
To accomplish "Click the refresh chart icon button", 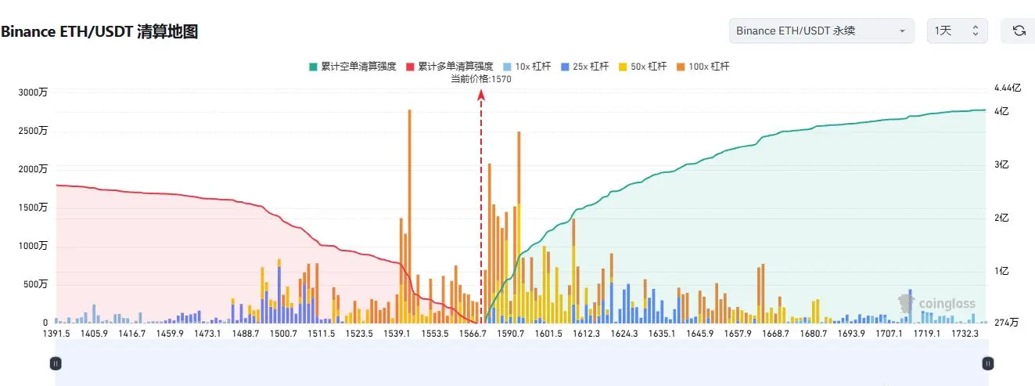I will pos(1019,31).
